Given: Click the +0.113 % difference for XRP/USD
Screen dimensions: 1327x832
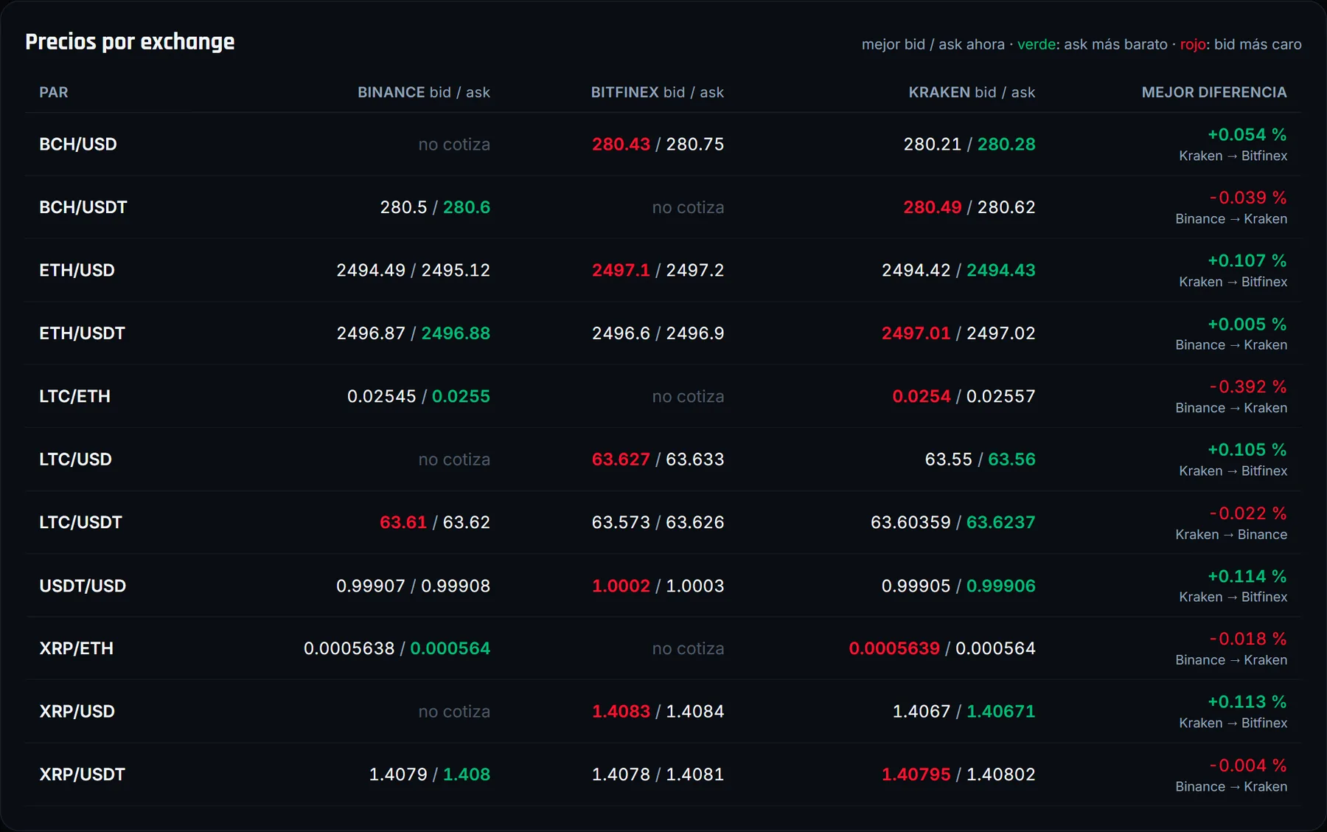Looking at the screenshot, I should tap(1247, 701).
